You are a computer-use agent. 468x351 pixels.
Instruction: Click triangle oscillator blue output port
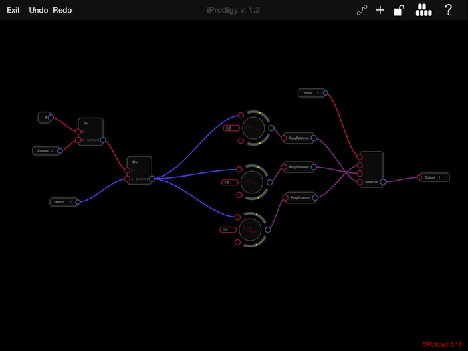(x=270, y=182)
